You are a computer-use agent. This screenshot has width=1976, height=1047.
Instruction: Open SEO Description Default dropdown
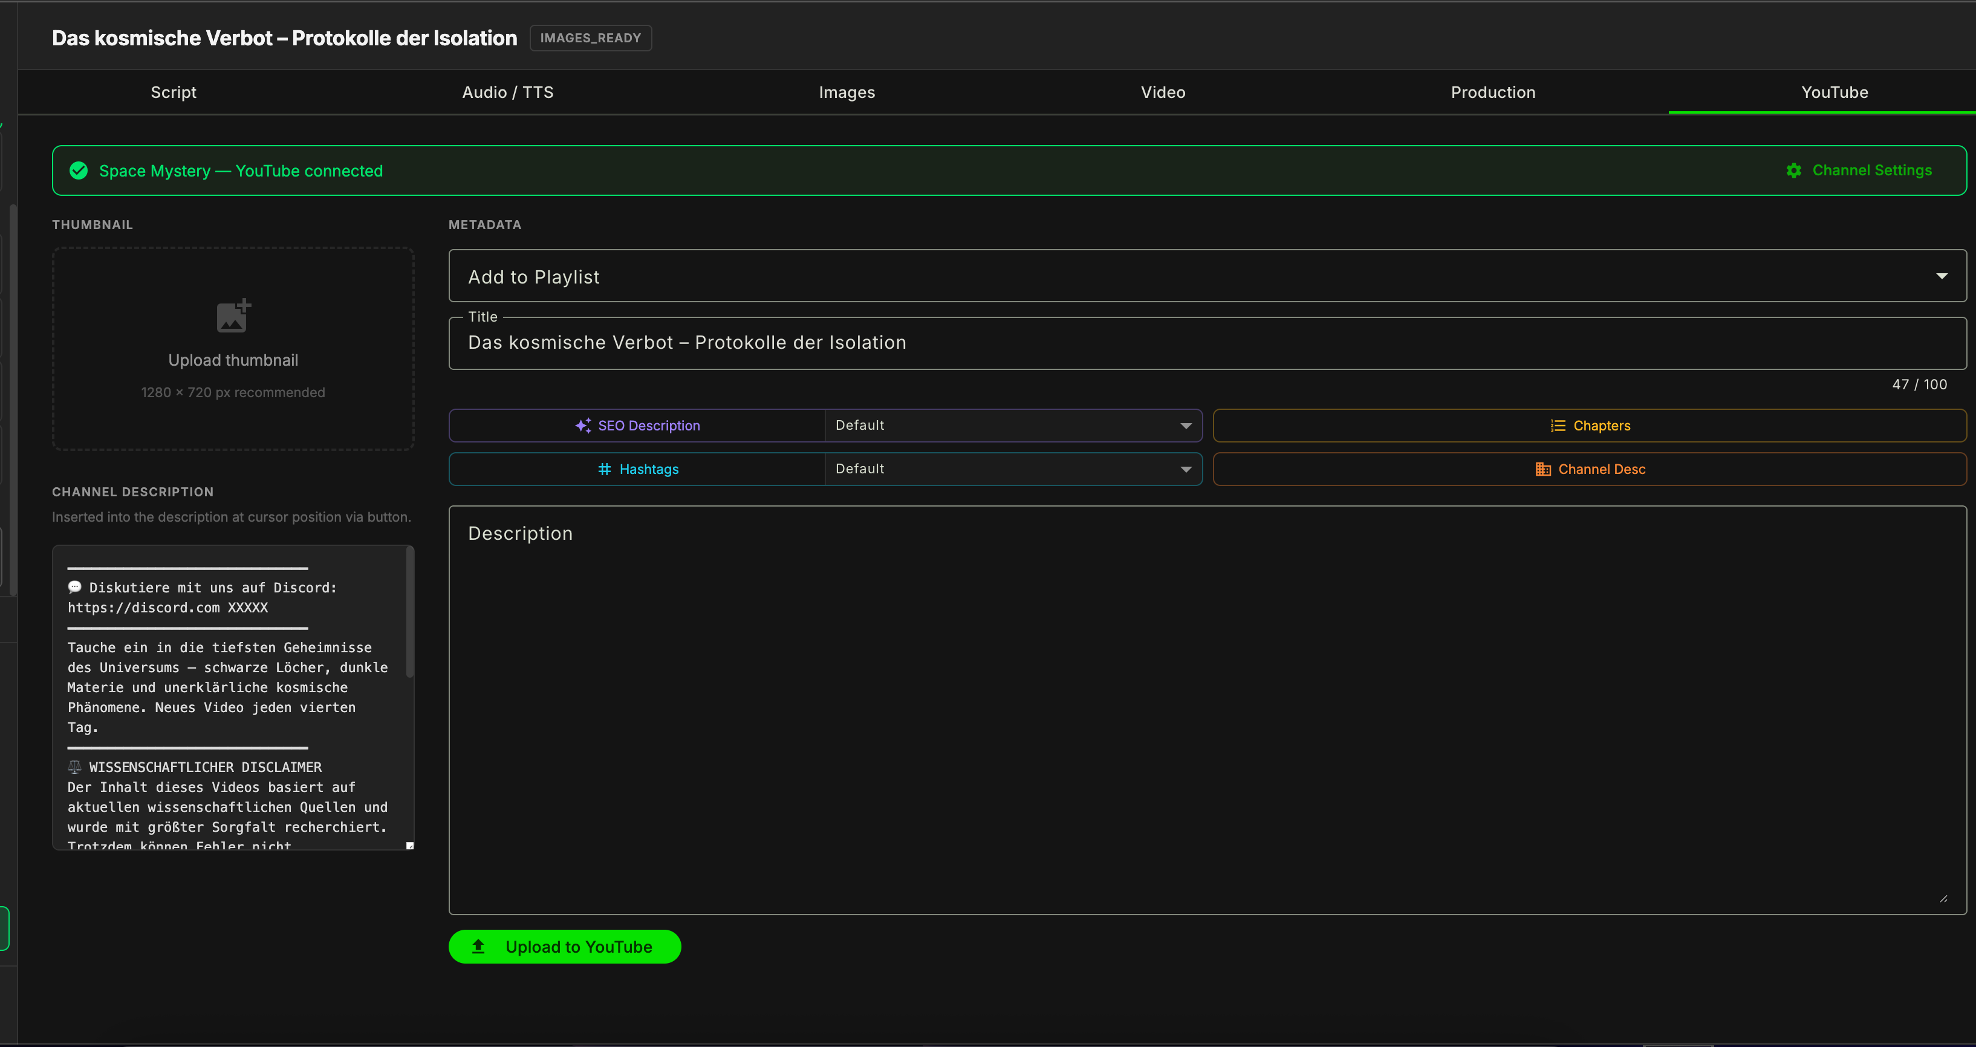(x=1013, y=425)
